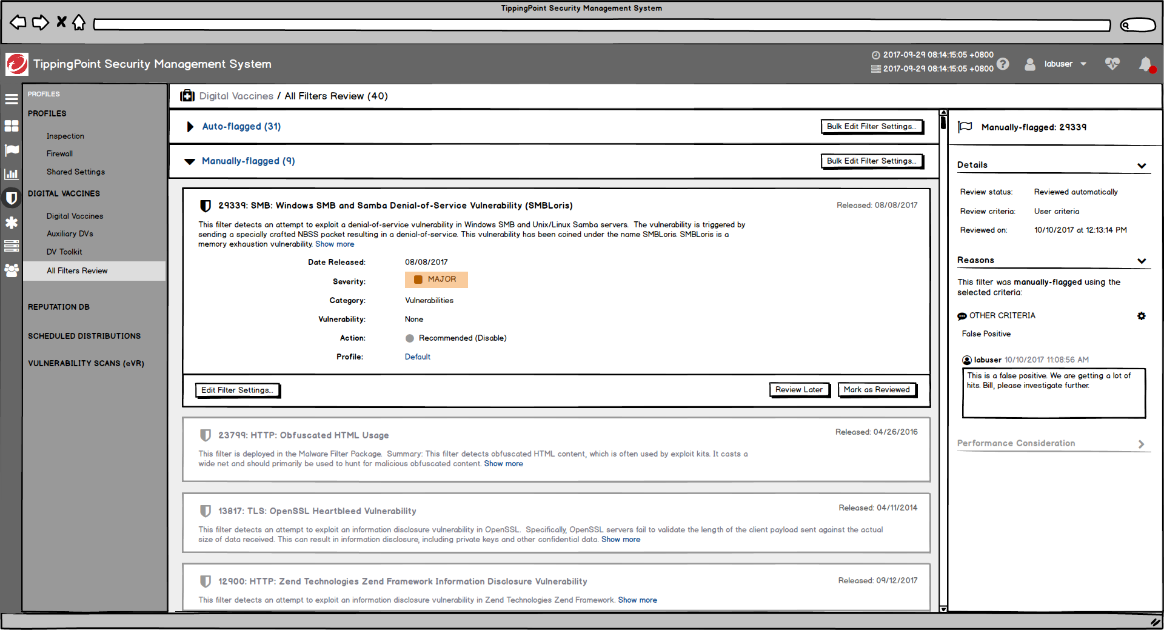Screen dimensions: 1164x630
Task: Collapse the Manually-flagged (9) section
Action: click(190, 161)
